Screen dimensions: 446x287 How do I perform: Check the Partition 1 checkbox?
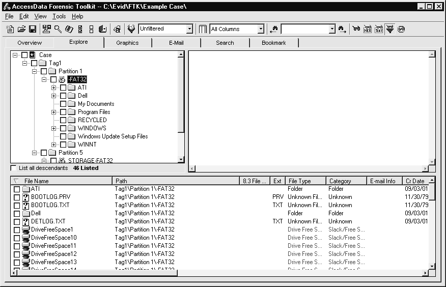pyautogui.click(x=44, y=71)
